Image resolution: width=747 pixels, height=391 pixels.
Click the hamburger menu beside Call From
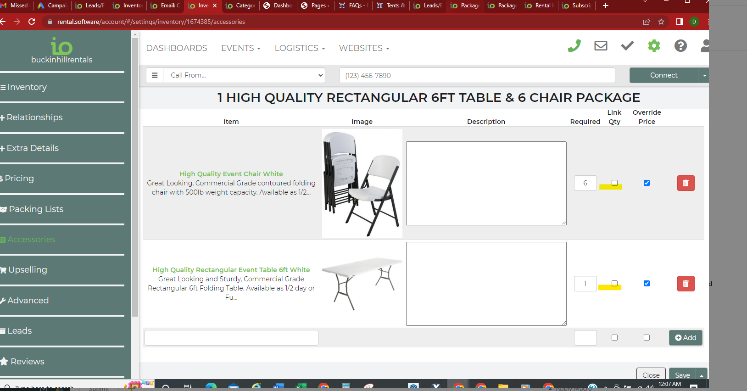155,75
